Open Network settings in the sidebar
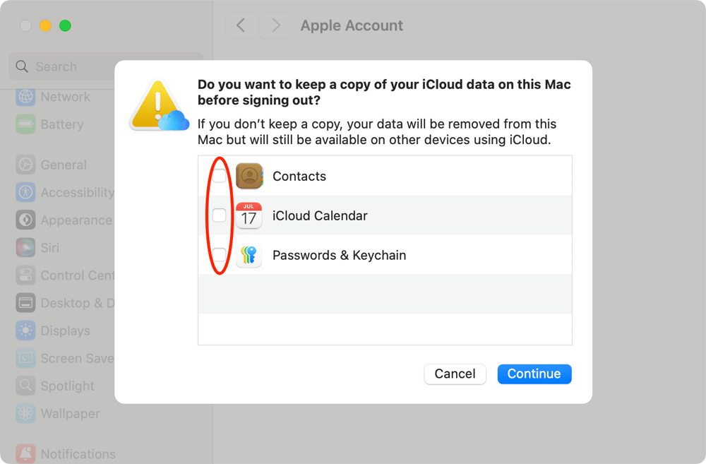 point(25,97)
